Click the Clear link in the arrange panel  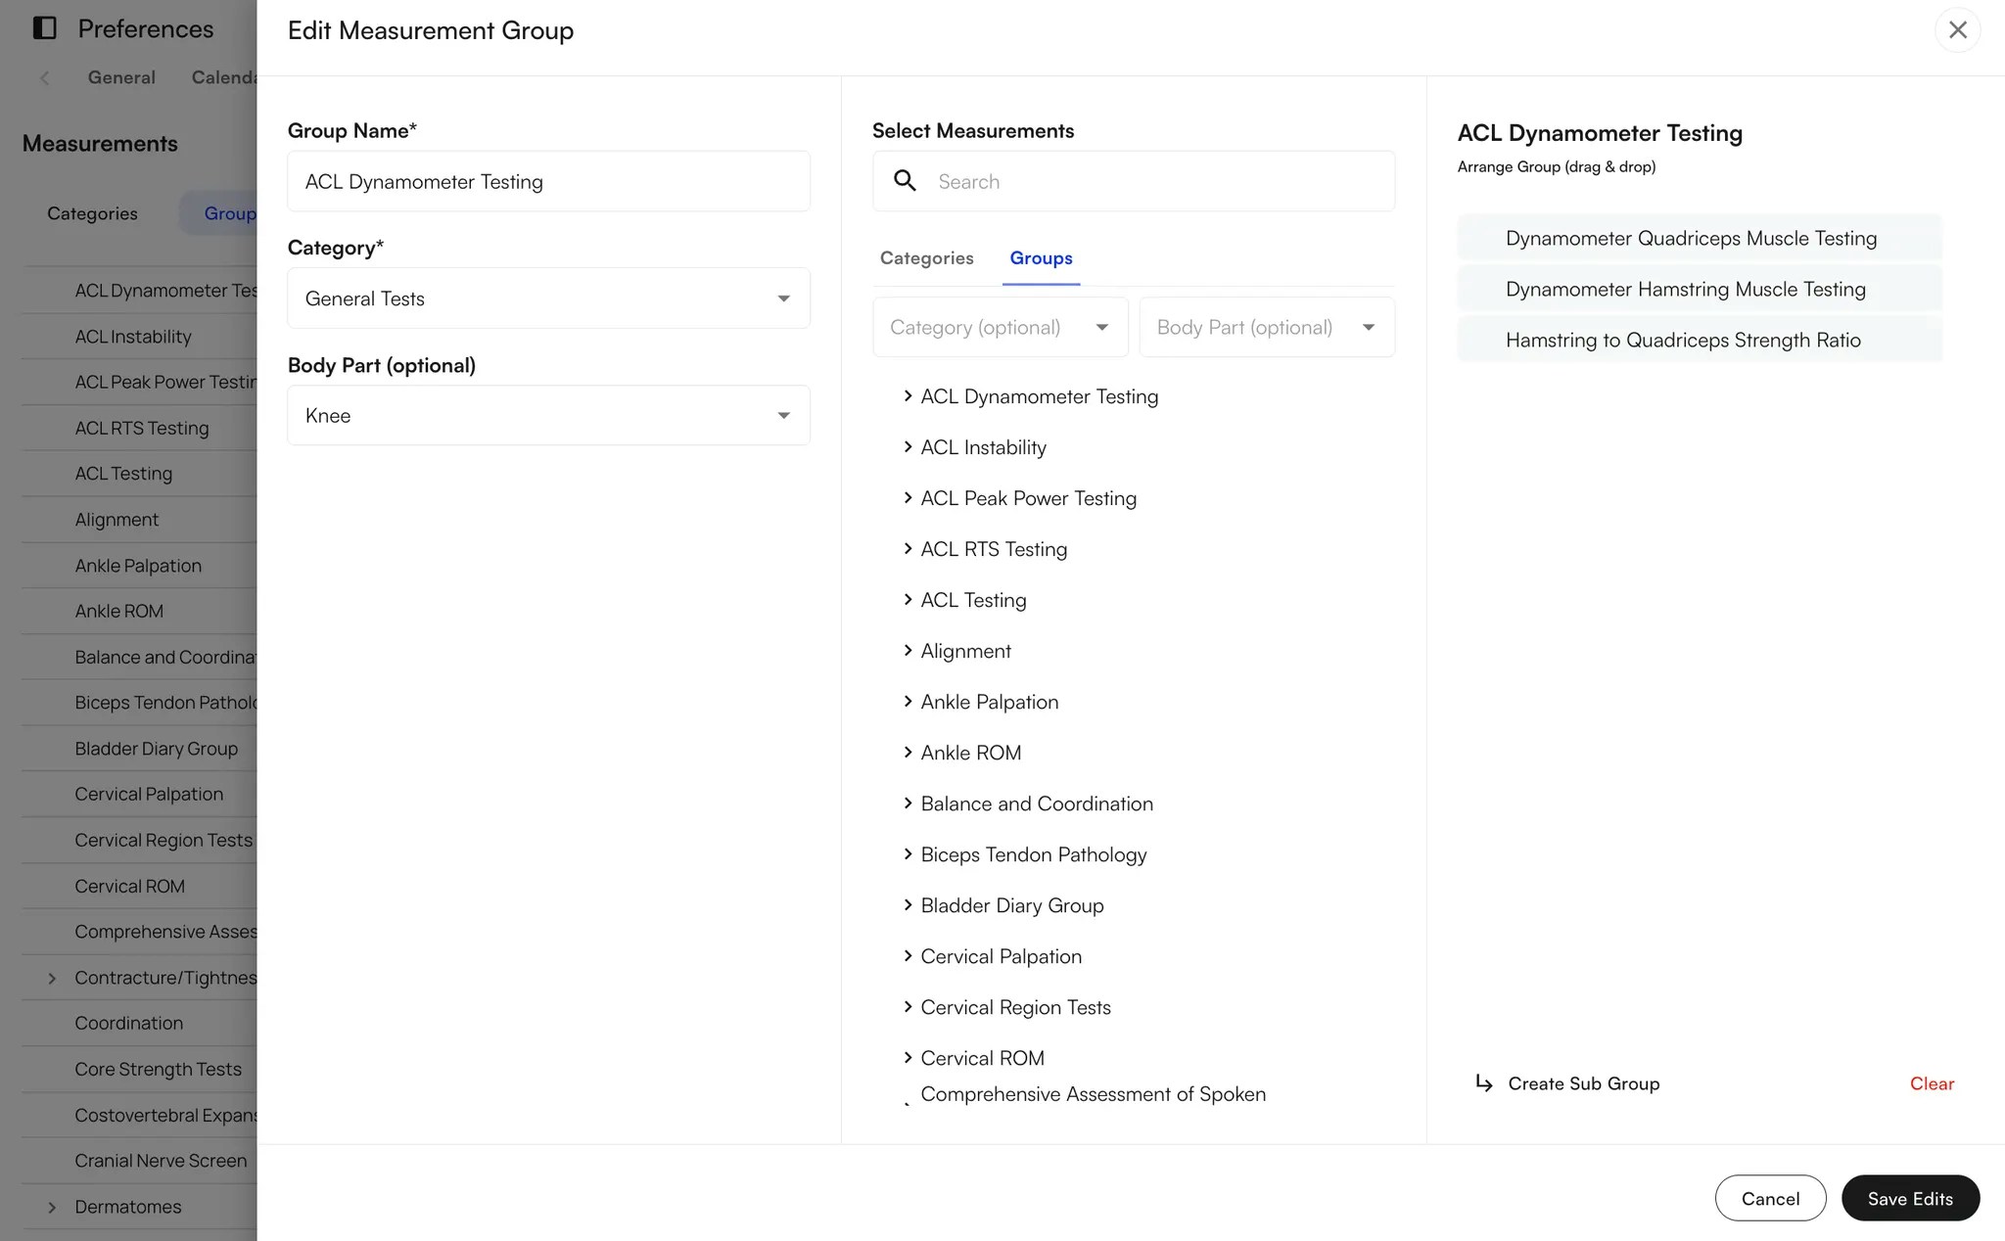(x=1932, y=1083)
